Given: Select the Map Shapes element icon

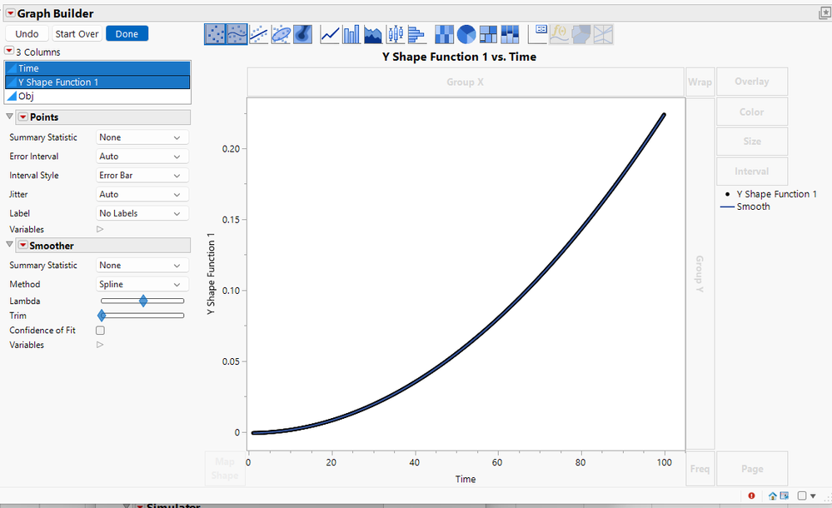Looking at the screenshot, I should [581, 34].
